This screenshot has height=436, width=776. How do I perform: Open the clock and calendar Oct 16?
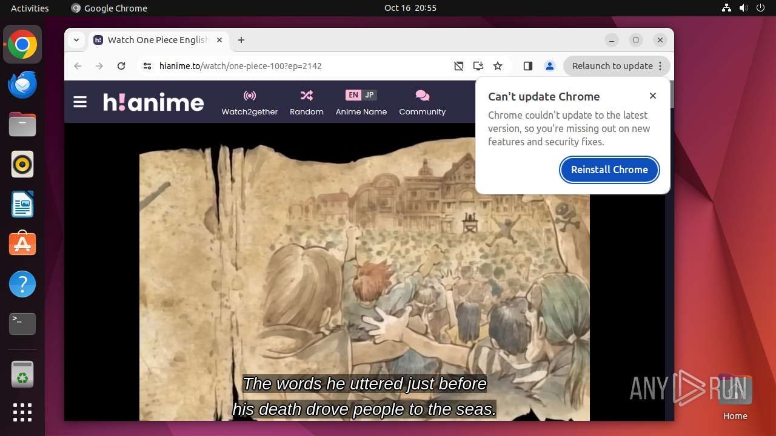(x=410, y=8)
